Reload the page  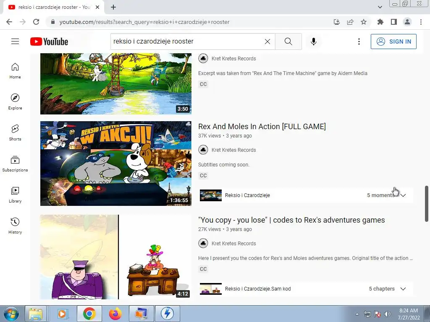[x=36, y=22]
